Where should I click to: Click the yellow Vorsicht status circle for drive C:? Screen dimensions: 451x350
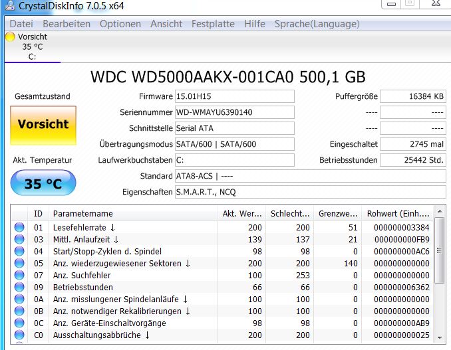pyautogui.click(x=10, y=37)
